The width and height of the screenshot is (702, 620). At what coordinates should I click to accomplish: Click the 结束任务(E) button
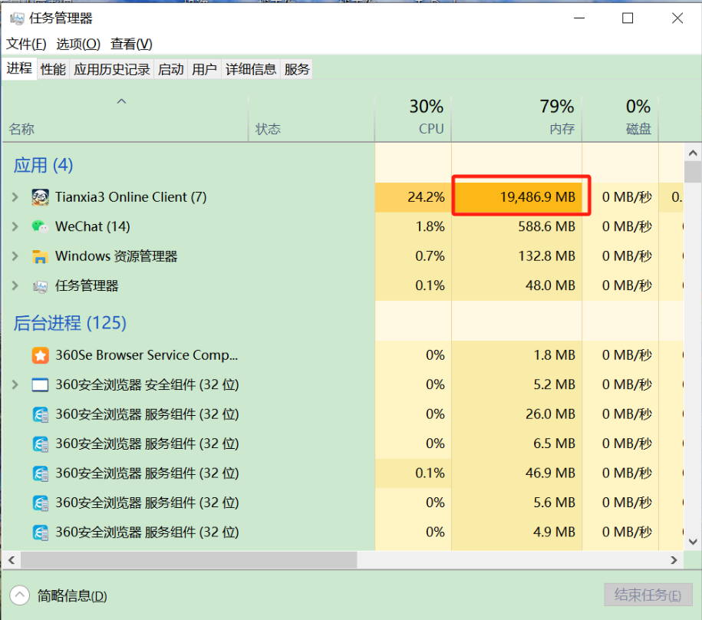click(x=648, y=595)
